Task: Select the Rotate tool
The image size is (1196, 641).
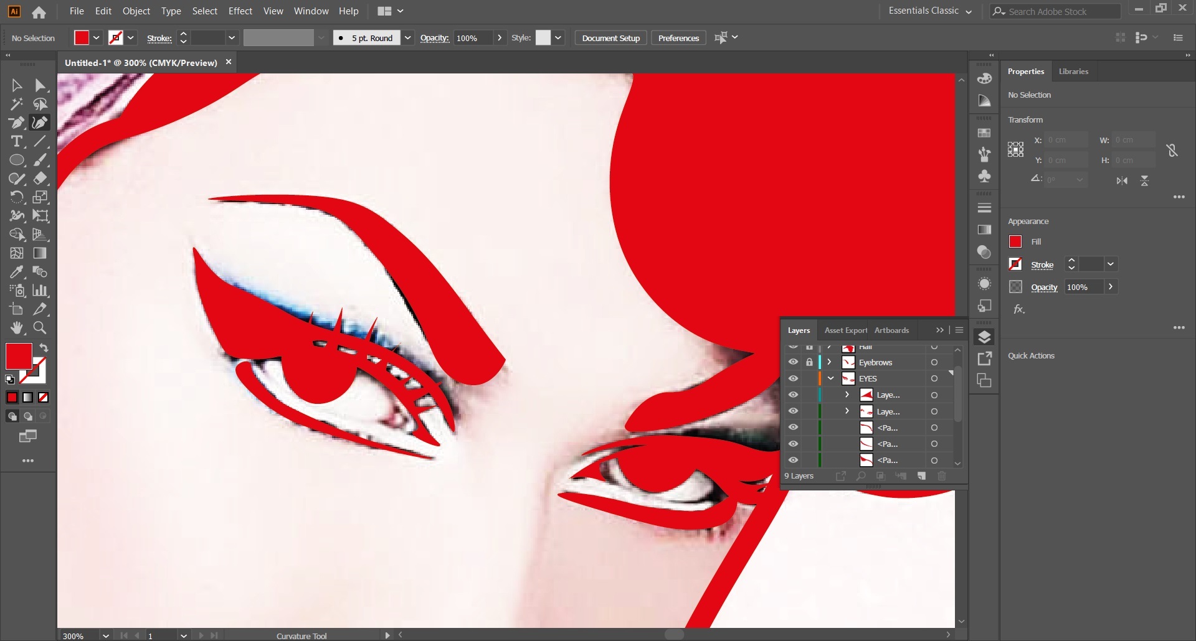Action: 17,197
